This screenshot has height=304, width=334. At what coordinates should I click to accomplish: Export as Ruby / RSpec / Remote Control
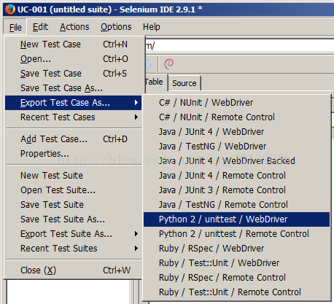point(236,278)
